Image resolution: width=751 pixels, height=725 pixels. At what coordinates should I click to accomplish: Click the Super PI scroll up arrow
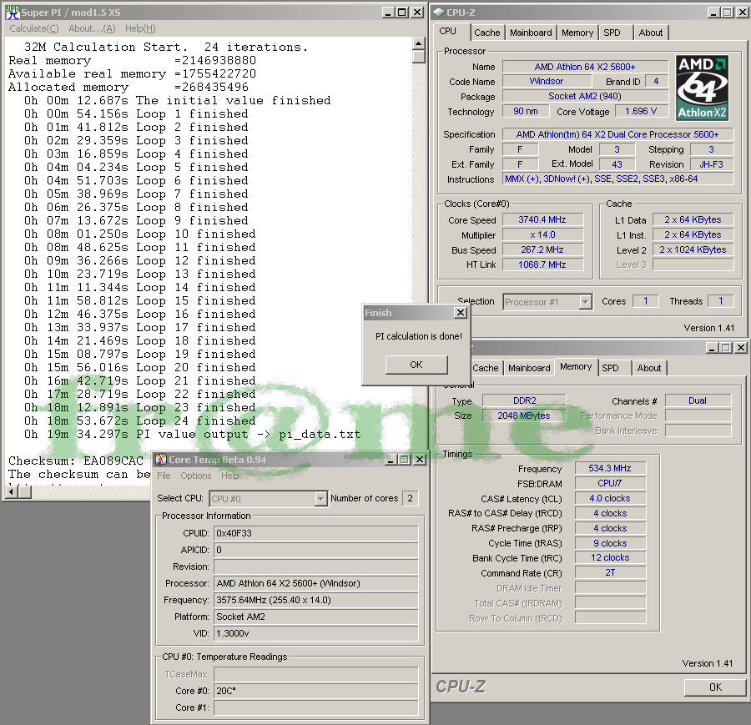(x=419, y=43)
